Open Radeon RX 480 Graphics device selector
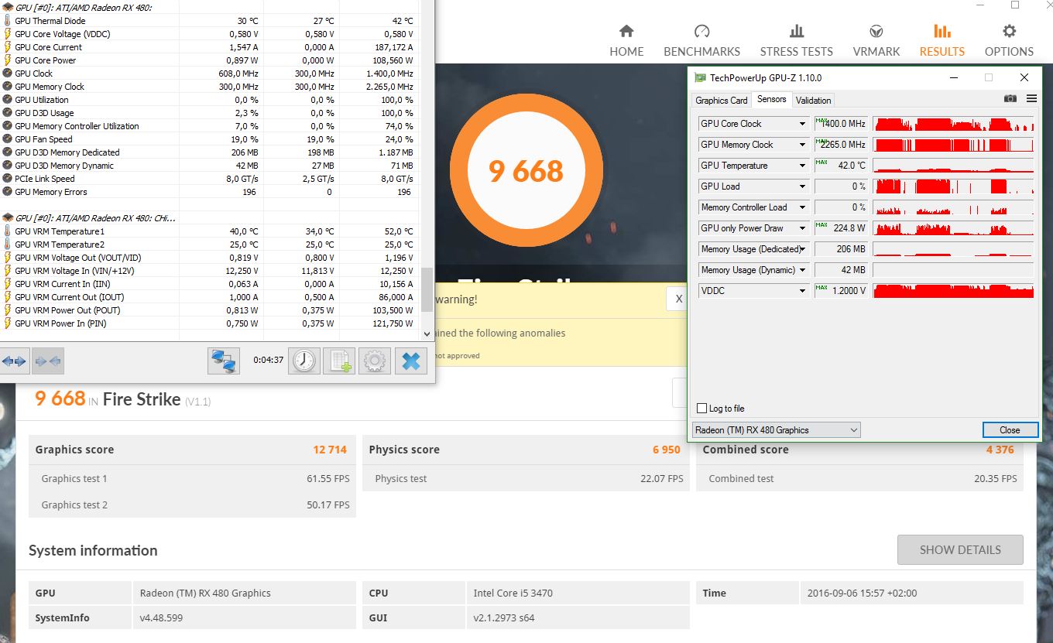1053x643 pixels. tap(776, 430)
